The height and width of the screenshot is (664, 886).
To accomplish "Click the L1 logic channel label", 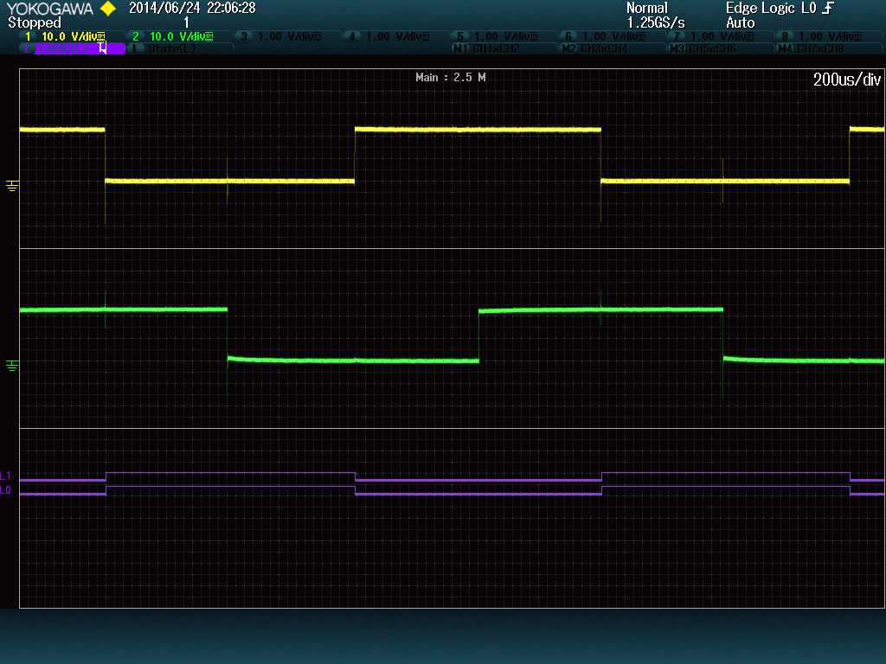I will tap(6, 476).
